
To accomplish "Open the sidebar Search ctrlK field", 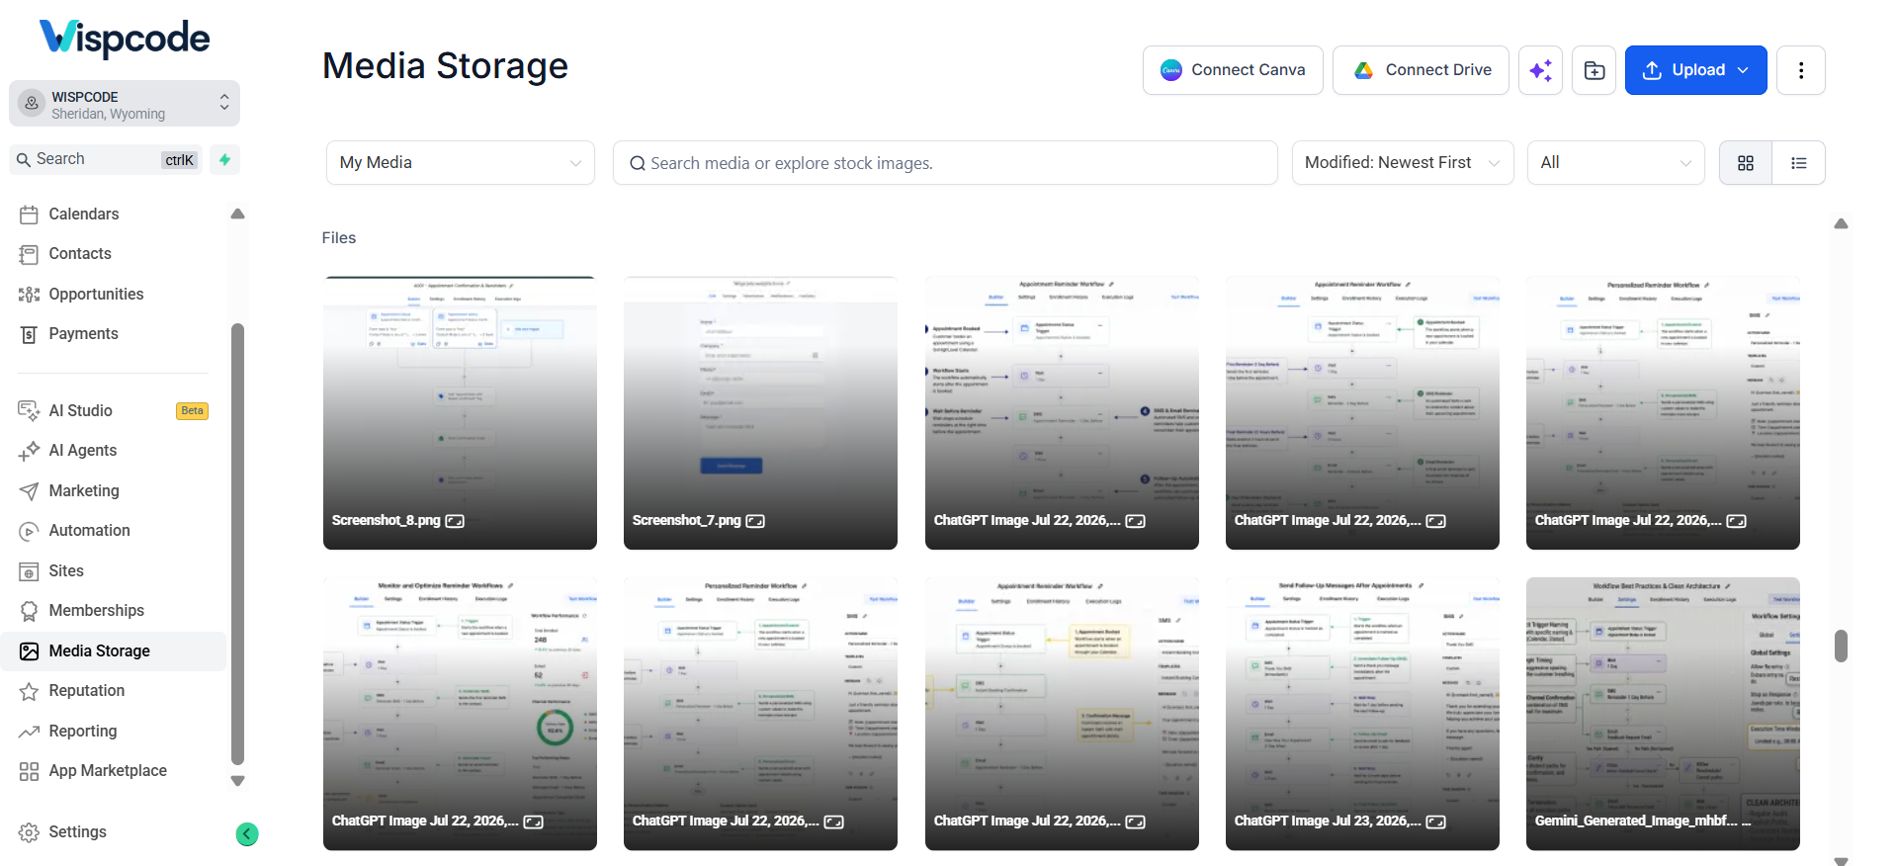I will coord(106,159).
